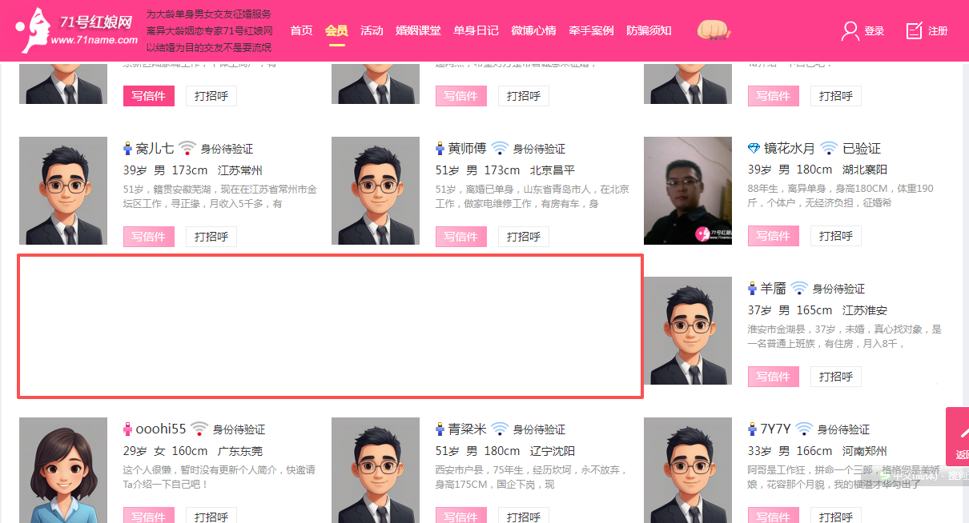
Task: Open 窝儿七's avatar thumbnail
Action: click(x=63, y=190)
